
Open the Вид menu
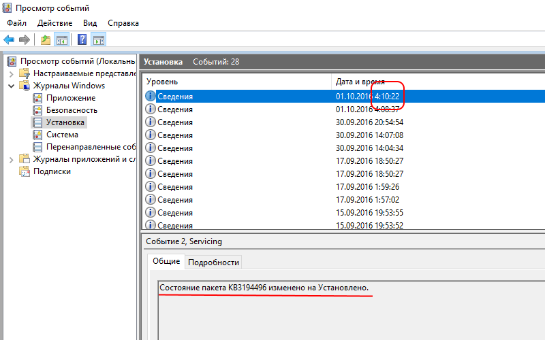[90, 23]
